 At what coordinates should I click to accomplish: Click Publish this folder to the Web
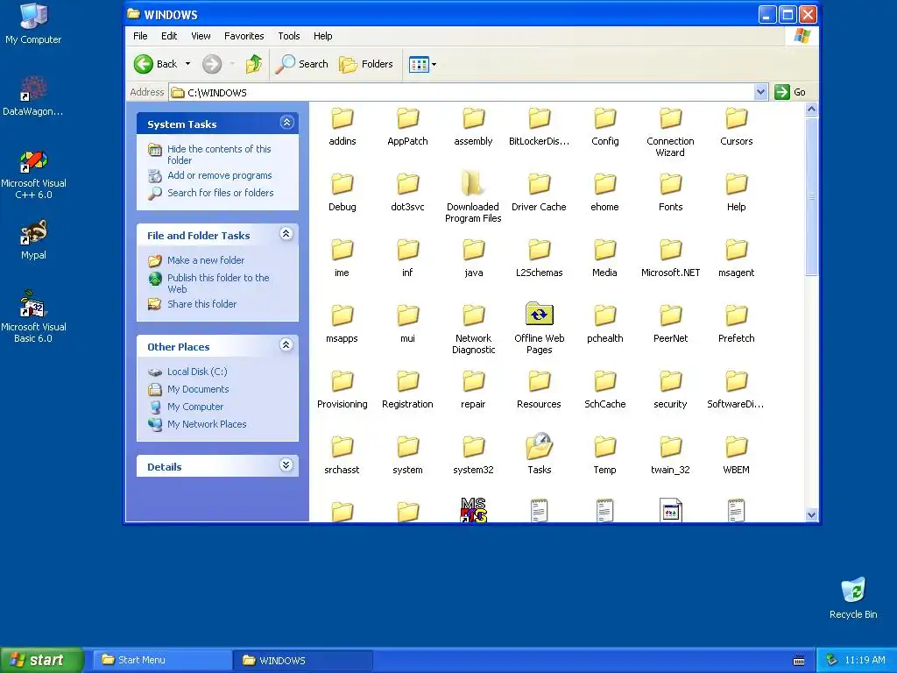[218, 283]
